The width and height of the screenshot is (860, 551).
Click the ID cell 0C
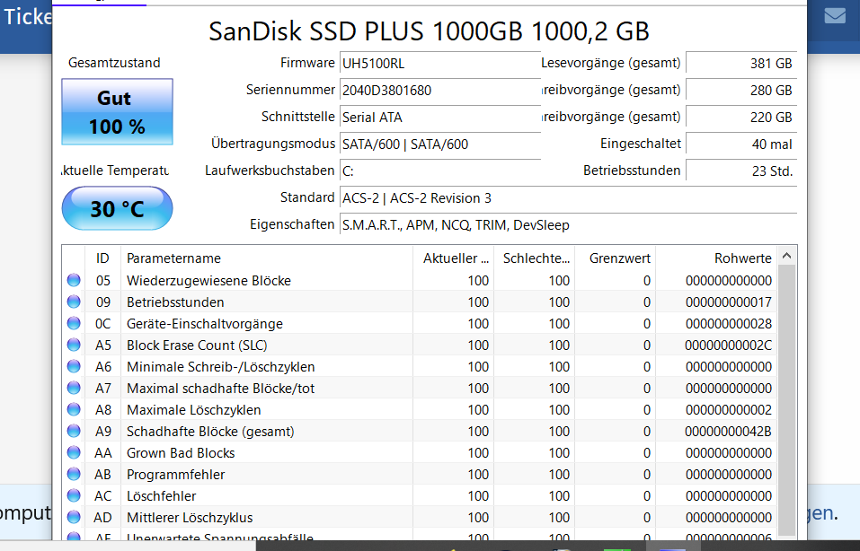point(102,324)
